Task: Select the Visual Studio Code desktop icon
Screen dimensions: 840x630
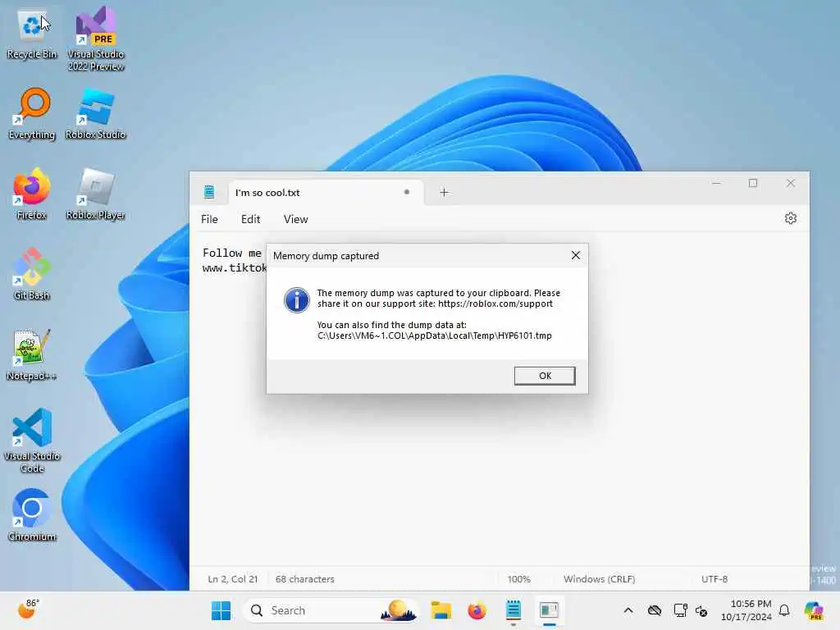Action: click(x=32, y=441)
